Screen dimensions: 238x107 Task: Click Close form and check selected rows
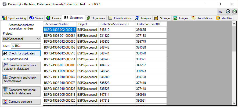(21, 79)
